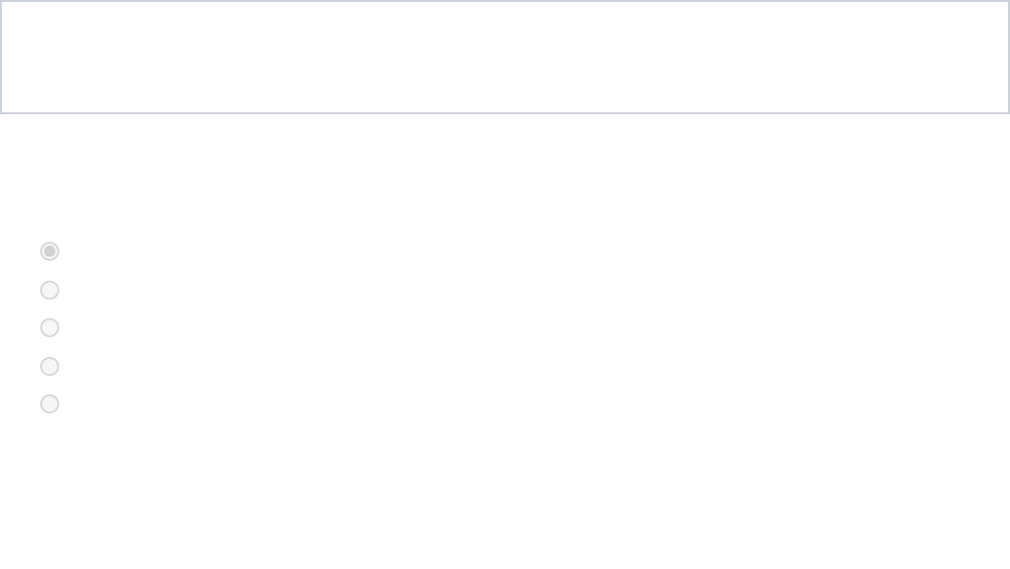Activate the final radio button in the group
This screenshot has width=1010, height=569.
tap(50, 404)
